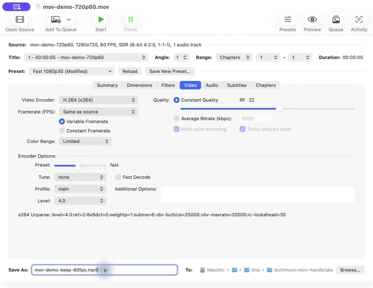
Task: Click the tmp folder in destination path
Action: 252,270
